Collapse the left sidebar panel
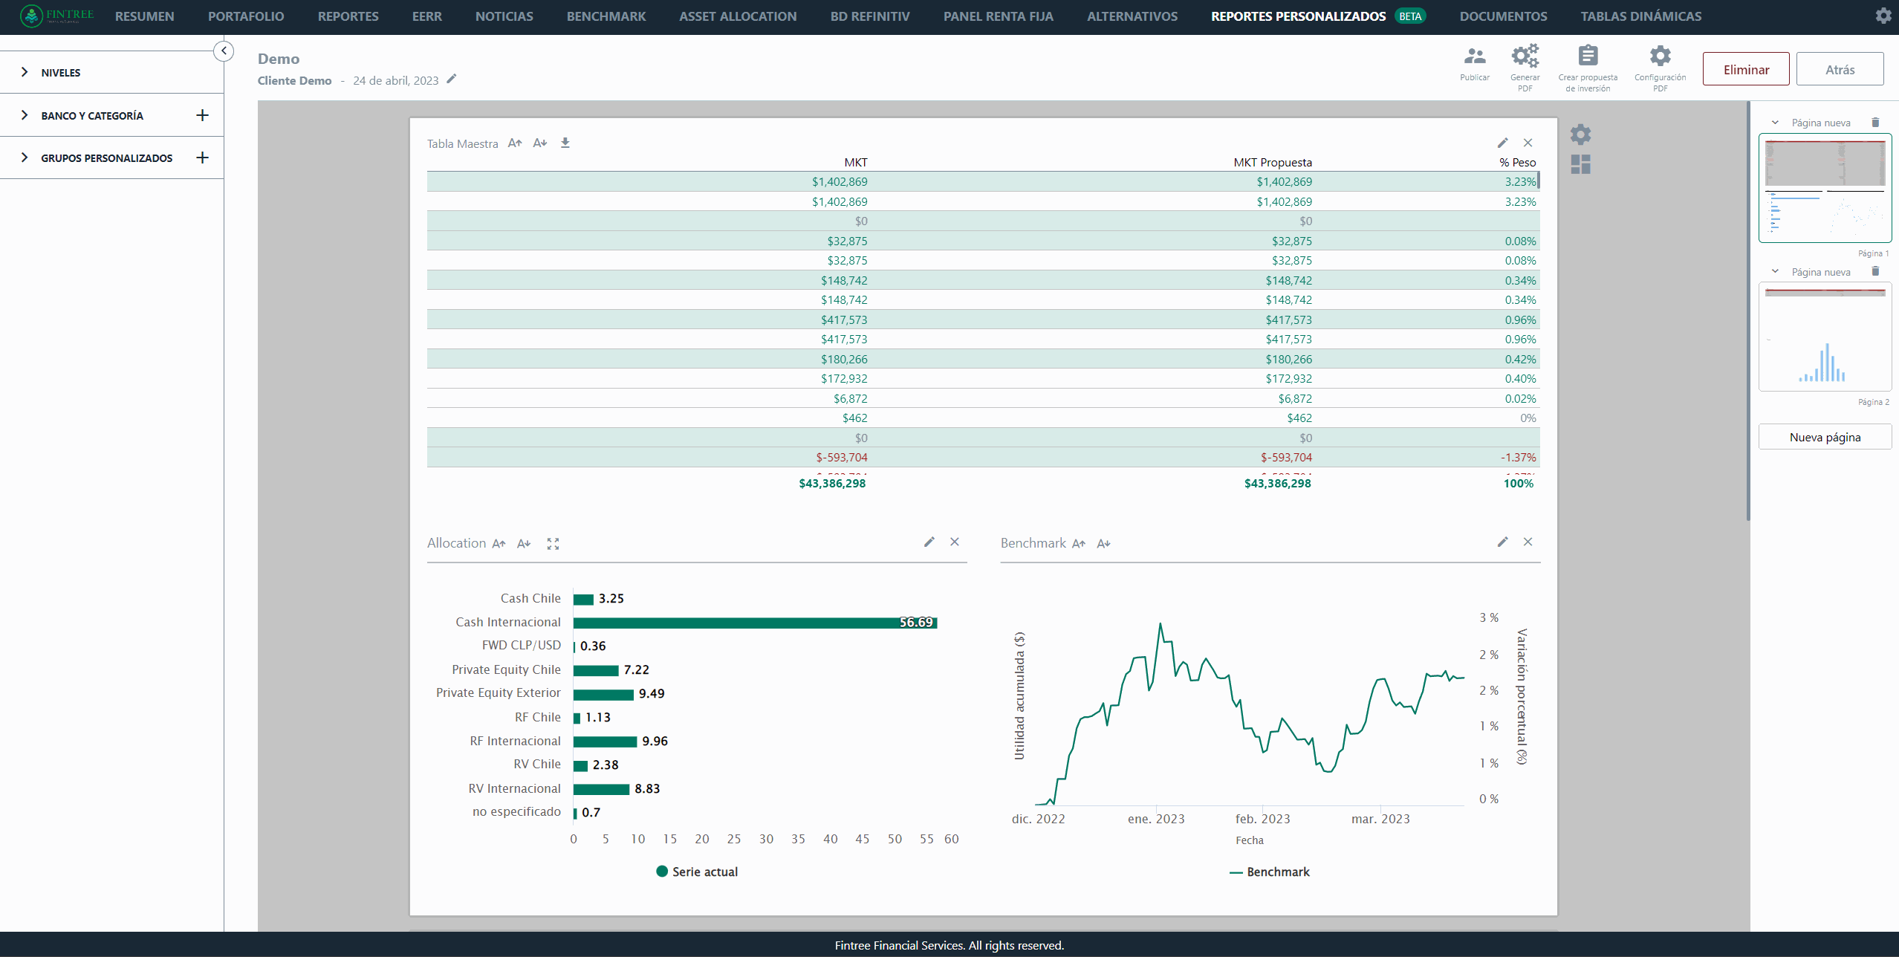This screenshot has height=957, width=1899. (224, 51)
